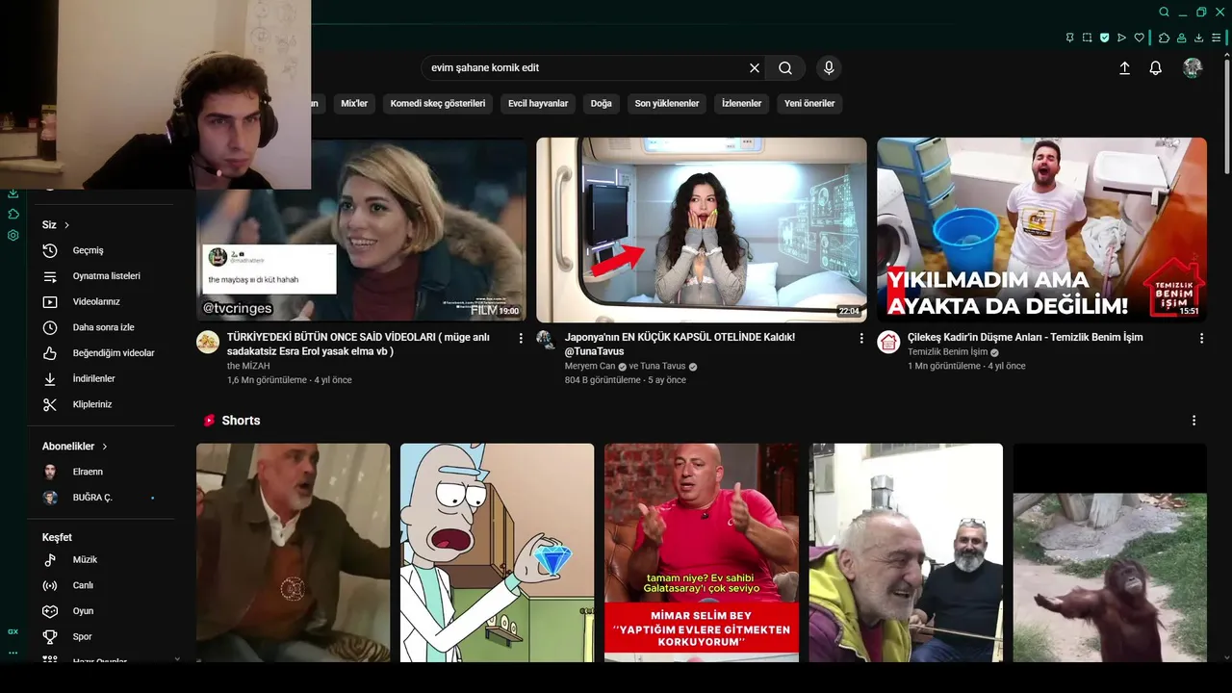Select the Son yüklenenler chip
This screenshot has width=1232, height=693.
click(x=667, y=103)
